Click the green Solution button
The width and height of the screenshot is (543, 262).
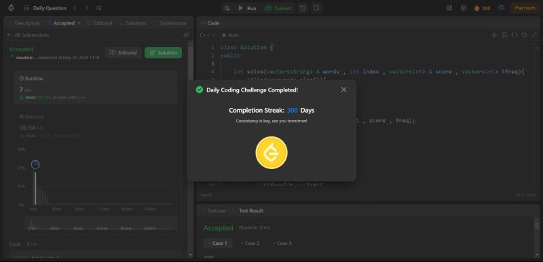[163, 53]
